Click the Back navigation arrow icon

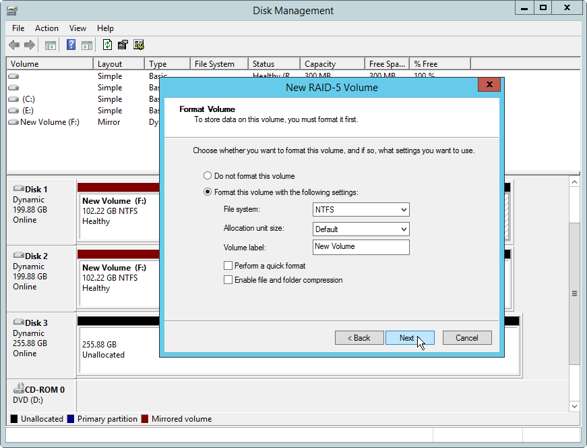(x=14, y=45)
